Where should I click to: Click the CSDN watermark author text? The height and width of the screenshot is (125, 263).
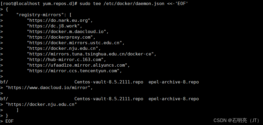[237, 120]
